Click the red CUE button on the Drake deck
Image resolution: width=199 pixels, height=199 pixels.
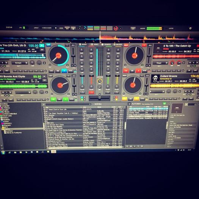pyautogui.click(x=126, y=71)
